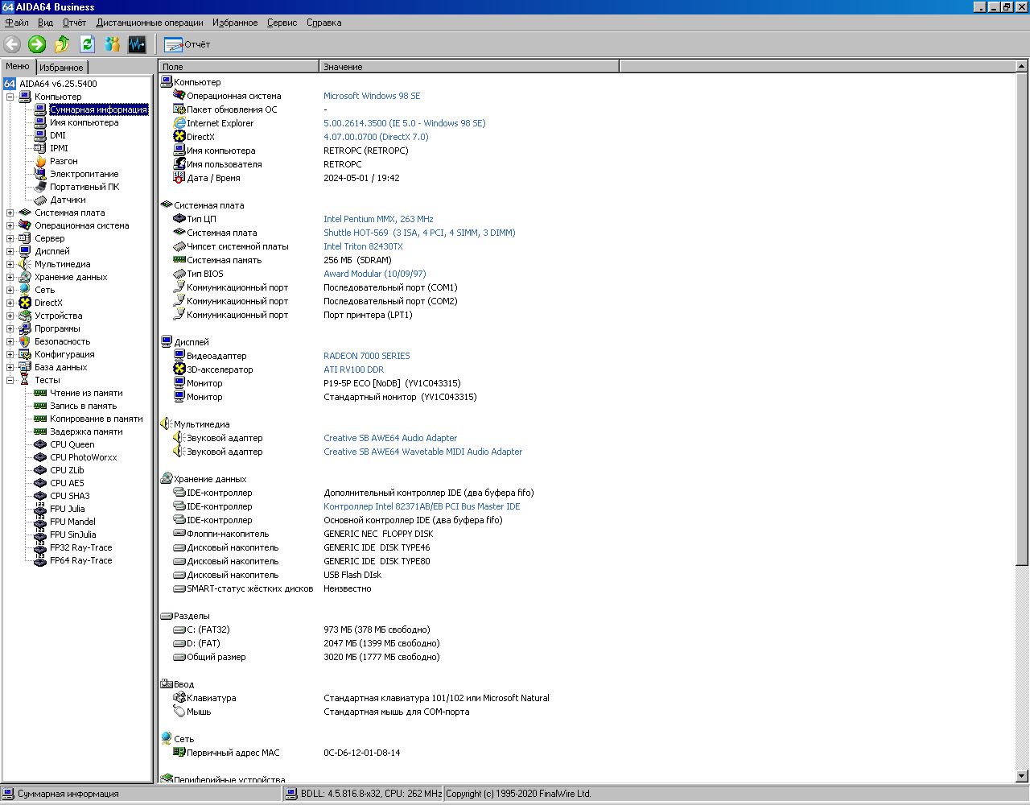Open the Shuttle HOT-569 motherboard link
Image resolution: width=1030 pixels, height=805 pixels.
point(419,233)
